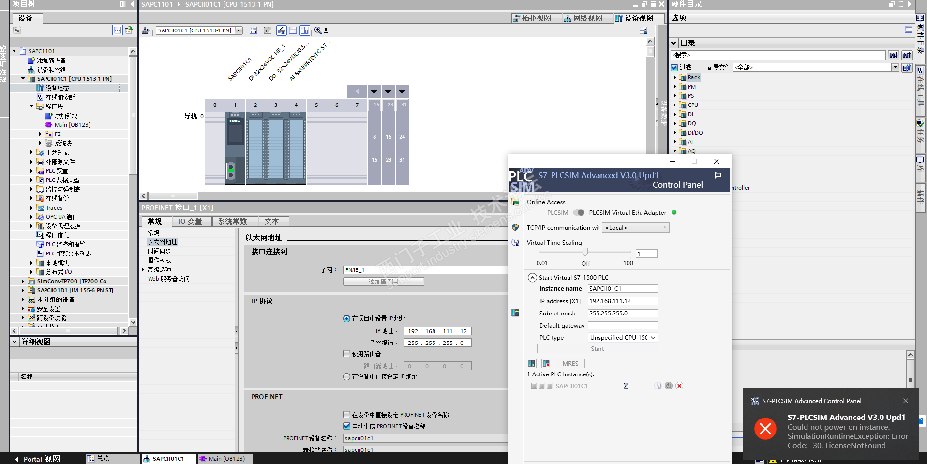This screenshot has height=464, width=927.
Task: Click PLCSIM power off instance icon
Action: 546,363
